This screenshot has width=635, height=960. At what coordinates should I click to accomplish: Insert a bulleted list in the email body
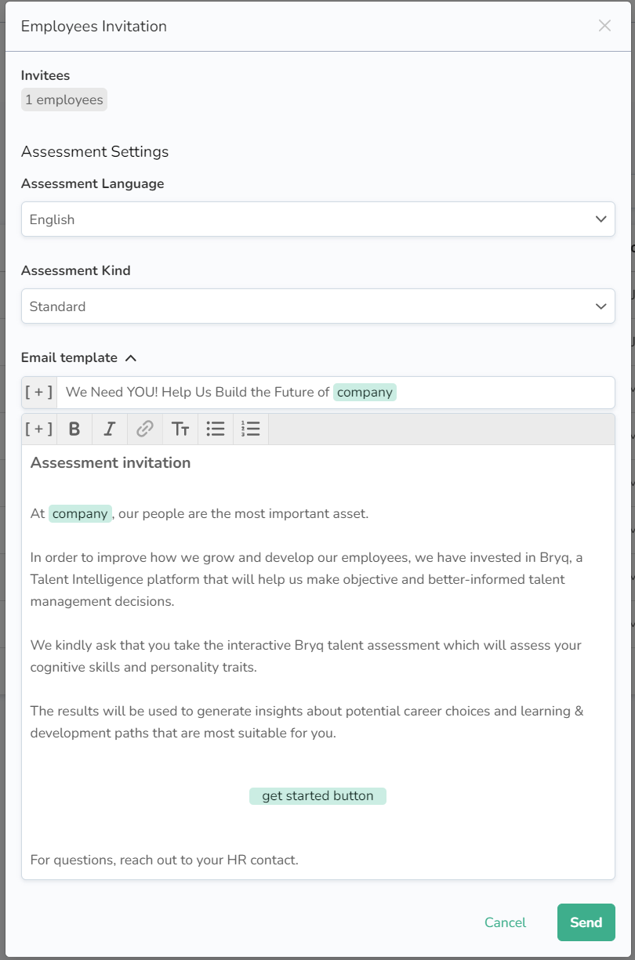[x=216, y=429]
